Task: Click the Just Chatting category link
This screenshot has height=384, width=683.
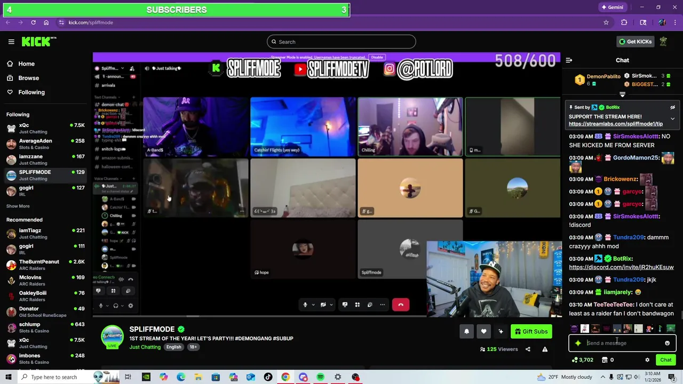Action: (x=145, y=347)
